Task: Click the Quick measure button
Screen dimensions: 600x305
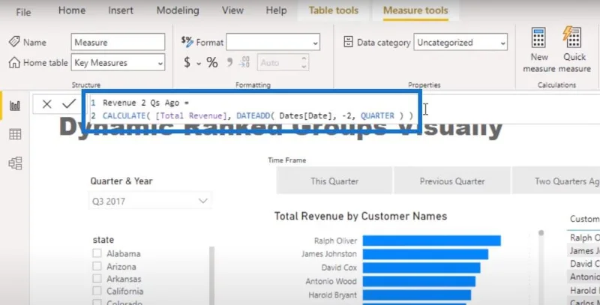Action: (x=574, y=49)
